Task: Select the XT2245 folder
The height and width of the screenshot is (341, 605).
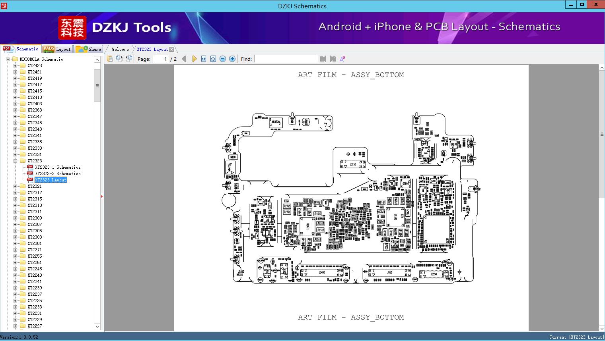Action: coord(35,269)
